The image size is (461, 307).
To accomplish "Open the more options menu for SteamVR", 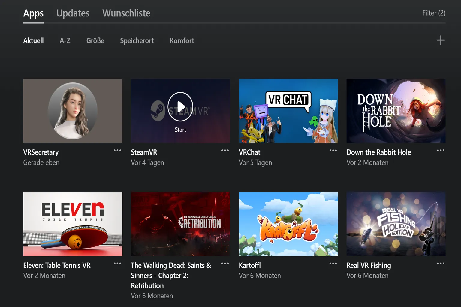I will [x=225, y=151].
